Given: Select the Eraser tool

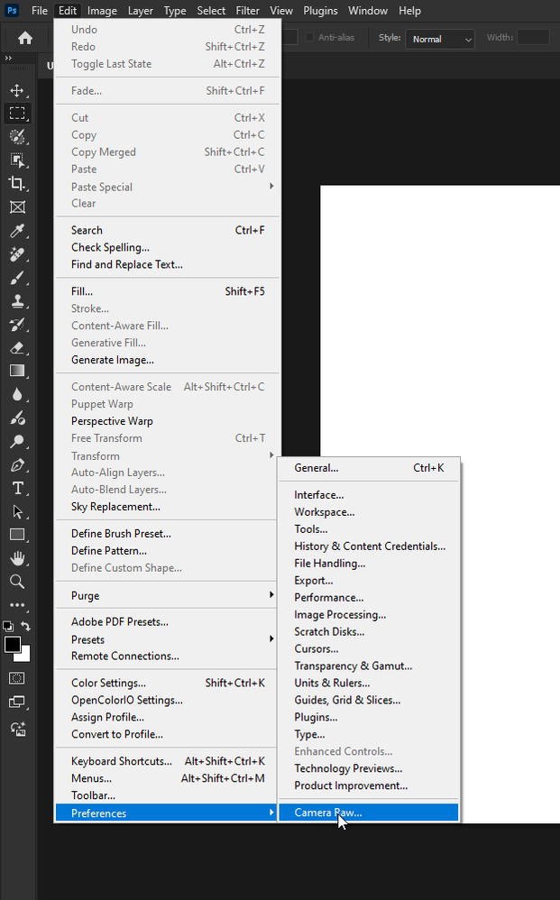Looking at the screenshot, I should tap(17, 348).
